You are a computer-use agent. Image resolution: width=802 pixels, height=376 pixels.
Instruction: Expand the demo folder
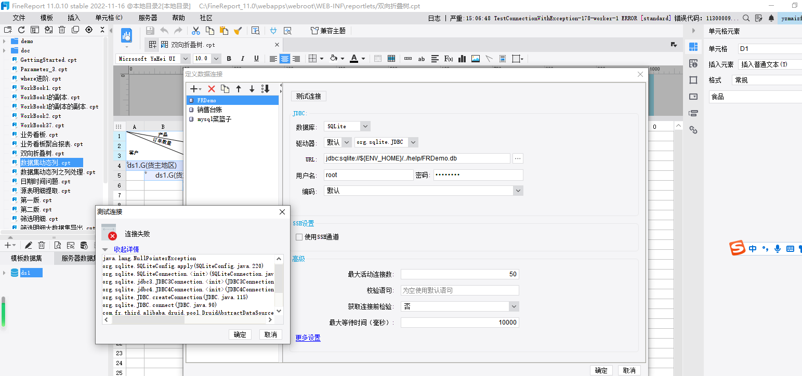(5, 41)
